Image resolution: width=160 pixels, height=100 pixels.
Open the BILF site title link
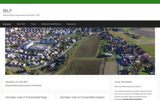tap(7, 11)
